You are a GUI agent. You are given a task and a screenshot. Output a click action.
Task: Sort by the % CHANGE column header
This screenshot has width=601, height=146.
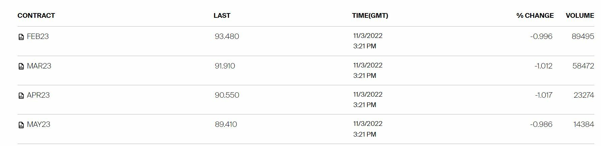click(535, 15)
